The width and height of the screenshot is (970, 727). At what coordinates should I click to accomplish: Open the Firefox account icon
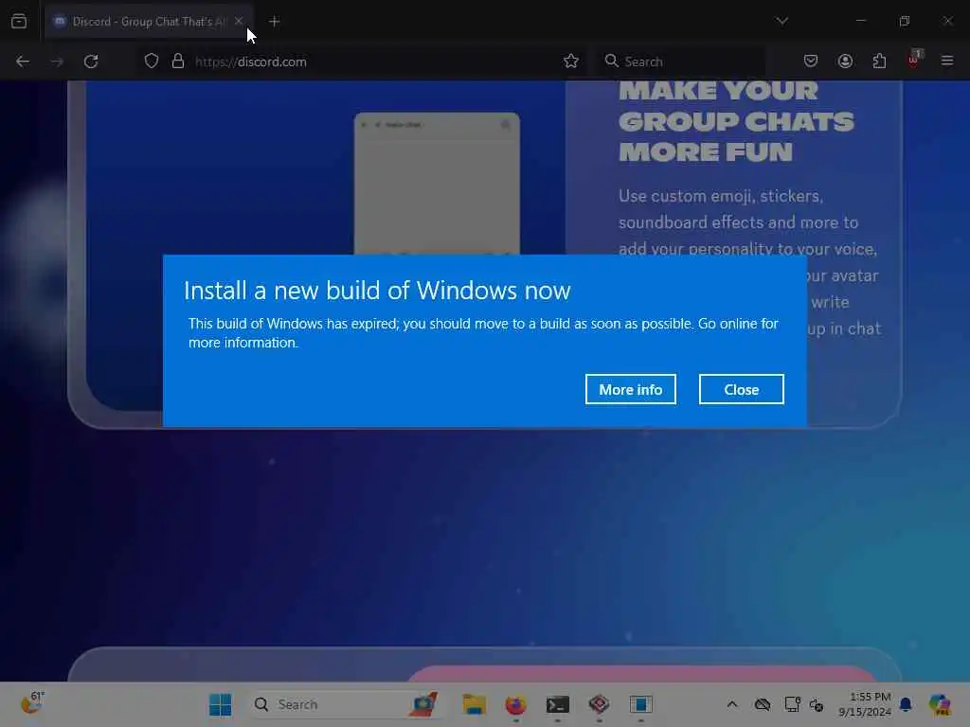(845, 61)
